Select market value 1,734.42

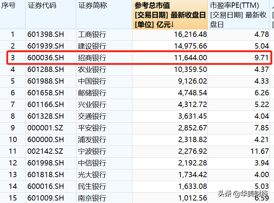(193, 175)
